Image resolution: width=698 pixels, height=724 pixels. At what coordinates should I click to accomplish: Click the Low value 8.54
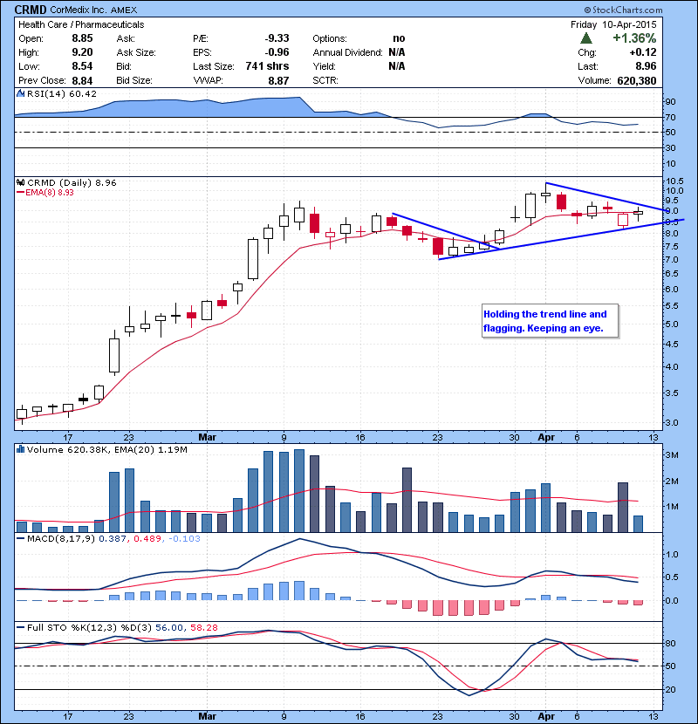point(82,66)
